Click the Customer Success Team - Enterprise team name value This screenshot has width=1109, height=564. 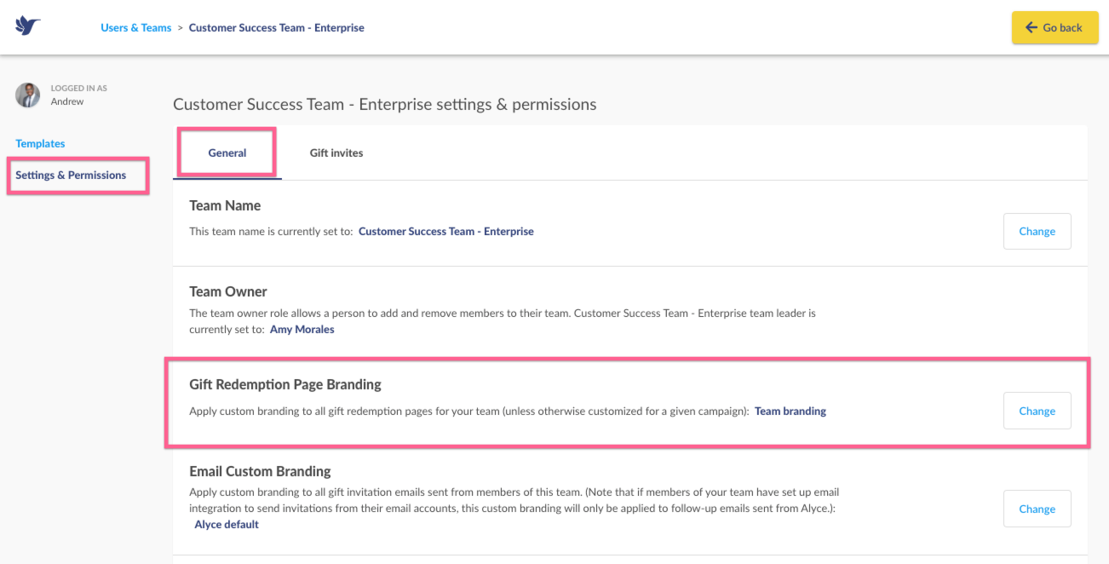tap(446, 231)
